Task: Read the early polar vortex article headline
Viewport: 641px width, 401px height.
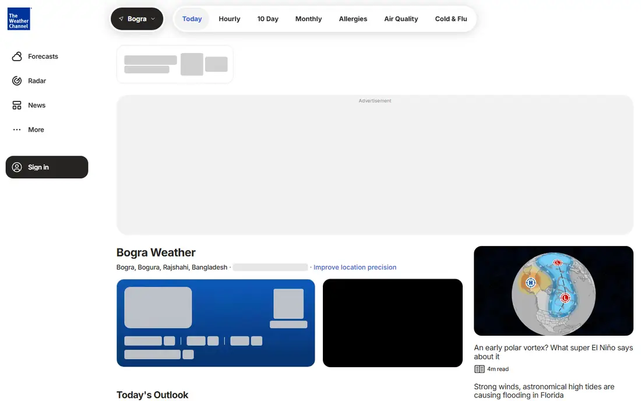Action: pos(554,352)
